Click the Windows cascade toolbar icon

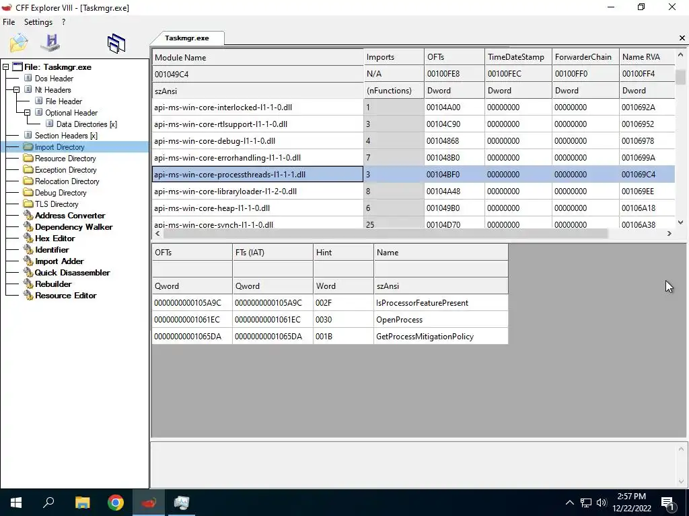(x=116, y=44)
